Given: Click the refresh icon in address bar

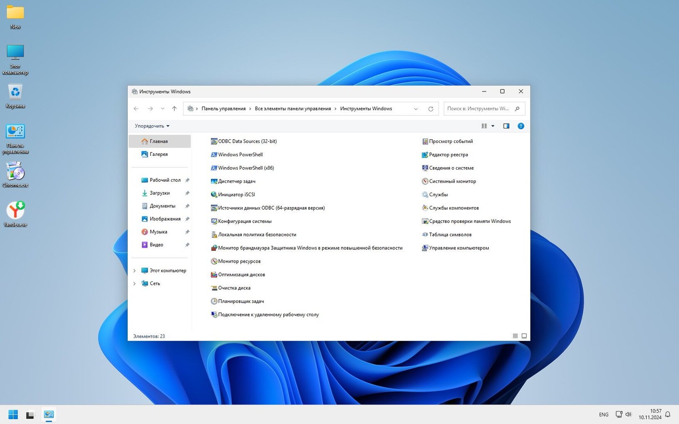Looking at the screenshot, I should [x=431, y=109].
